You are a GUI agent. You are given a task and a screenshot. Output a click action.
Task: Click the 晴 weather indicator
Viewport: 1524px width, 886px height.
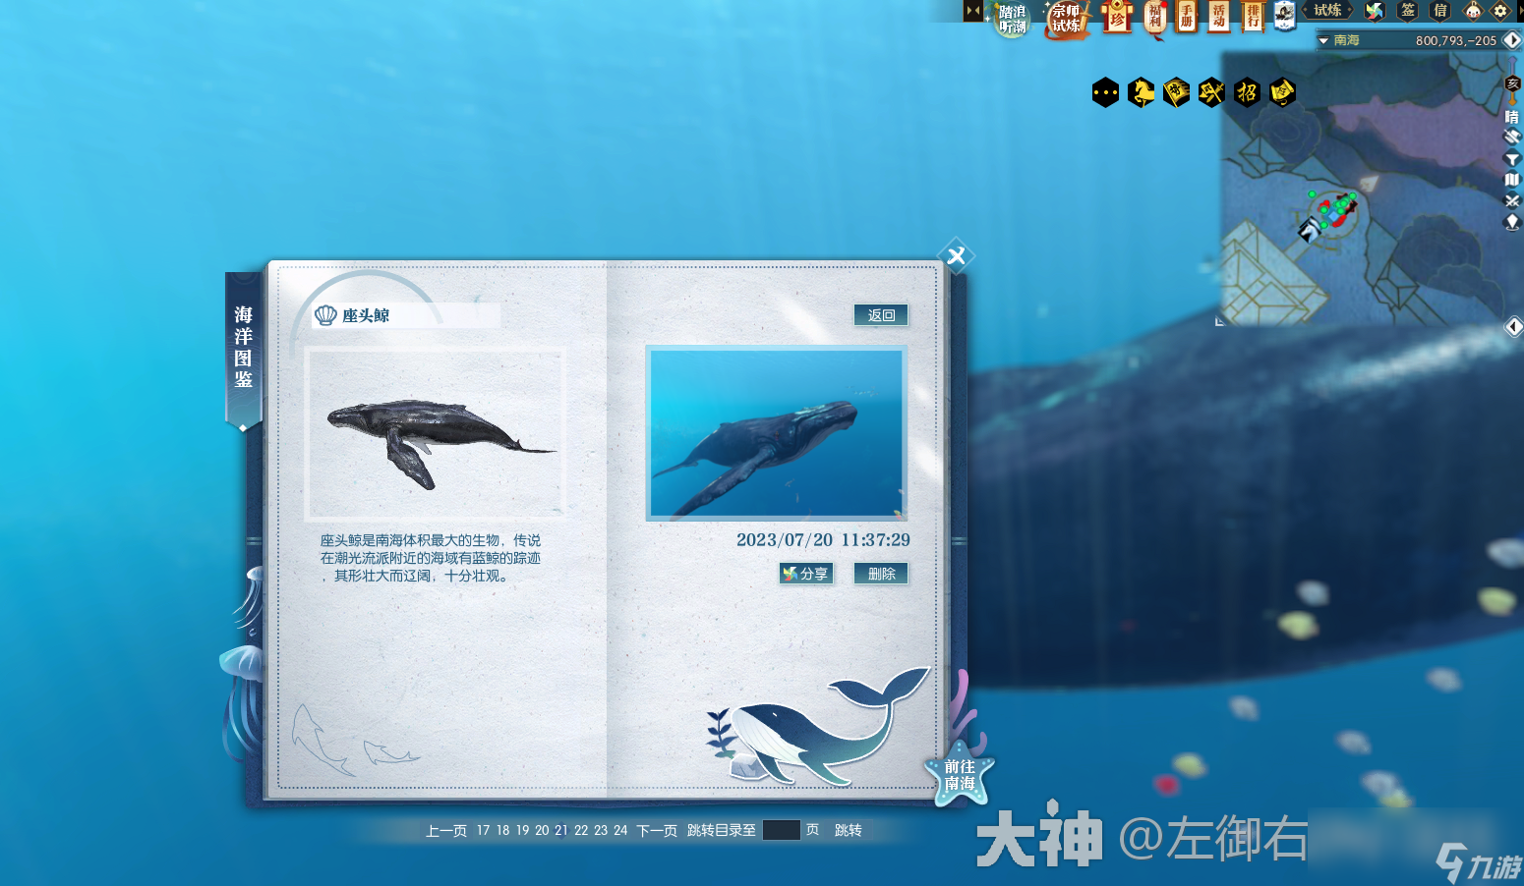coord(1512,117)
